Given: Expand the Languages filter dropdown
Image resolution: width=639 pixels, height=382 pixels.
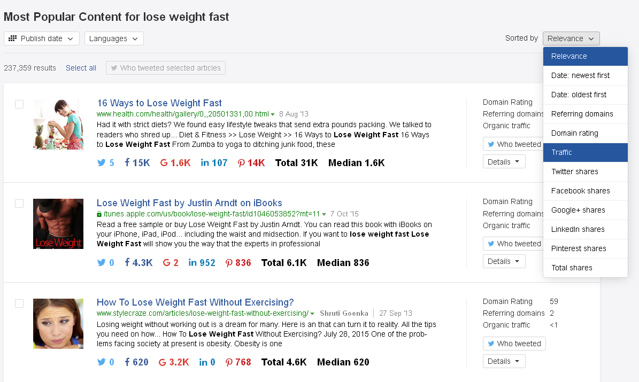Looking at the screenshot, I should click(x=114, y=38).
